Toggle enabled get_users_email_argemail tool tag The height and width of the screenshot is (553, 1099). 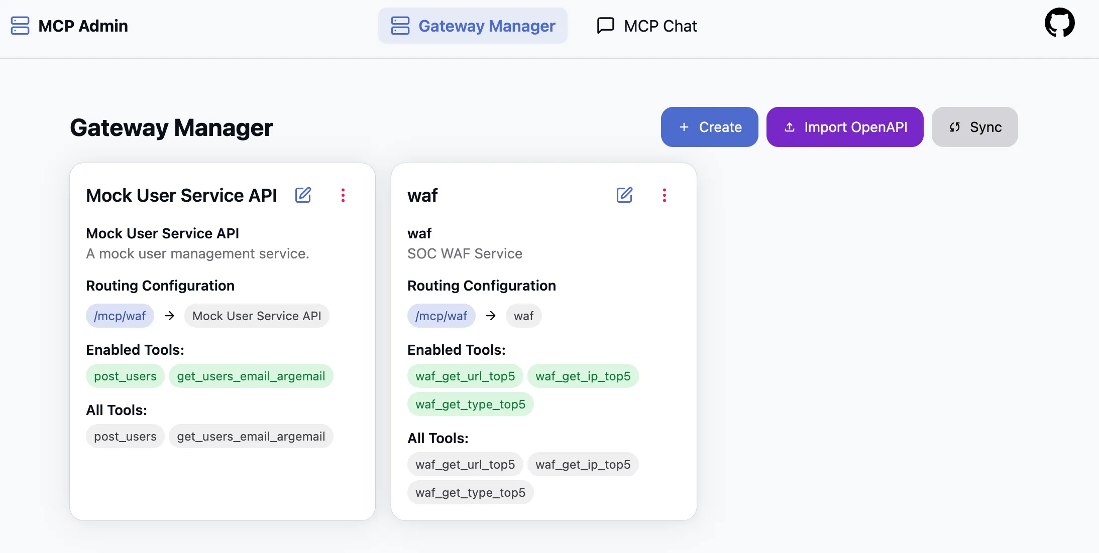pos(251,376)
